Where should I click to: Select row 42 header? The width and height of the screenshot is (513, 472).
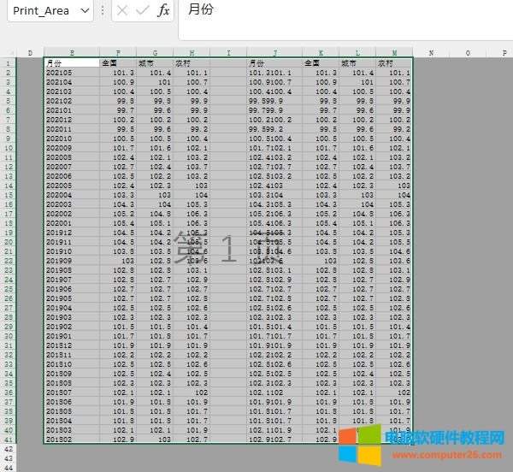8,448
